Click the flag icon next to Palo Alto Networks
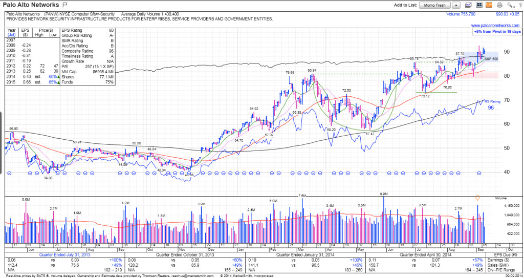The image size is (524, 278). pos(65,5)
